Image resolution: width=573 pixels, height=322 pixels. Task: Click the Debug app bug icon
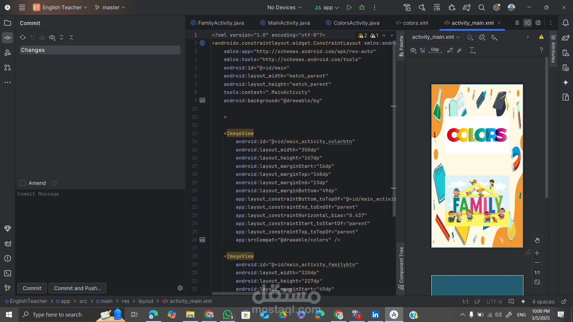(x=362, y=7)
